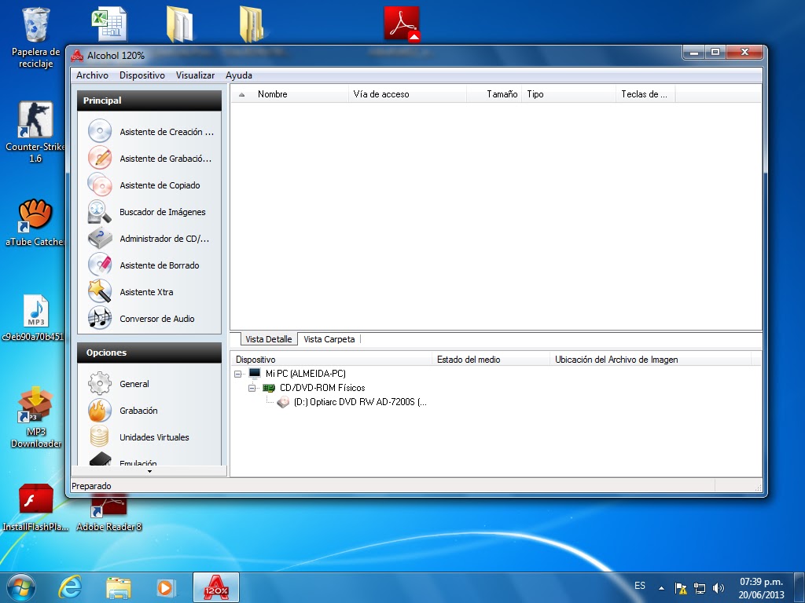Screen dimensions: 805x603
Task: Collapse the CD/DVD-ROM Físicos tree node
Action: [252, 388]
